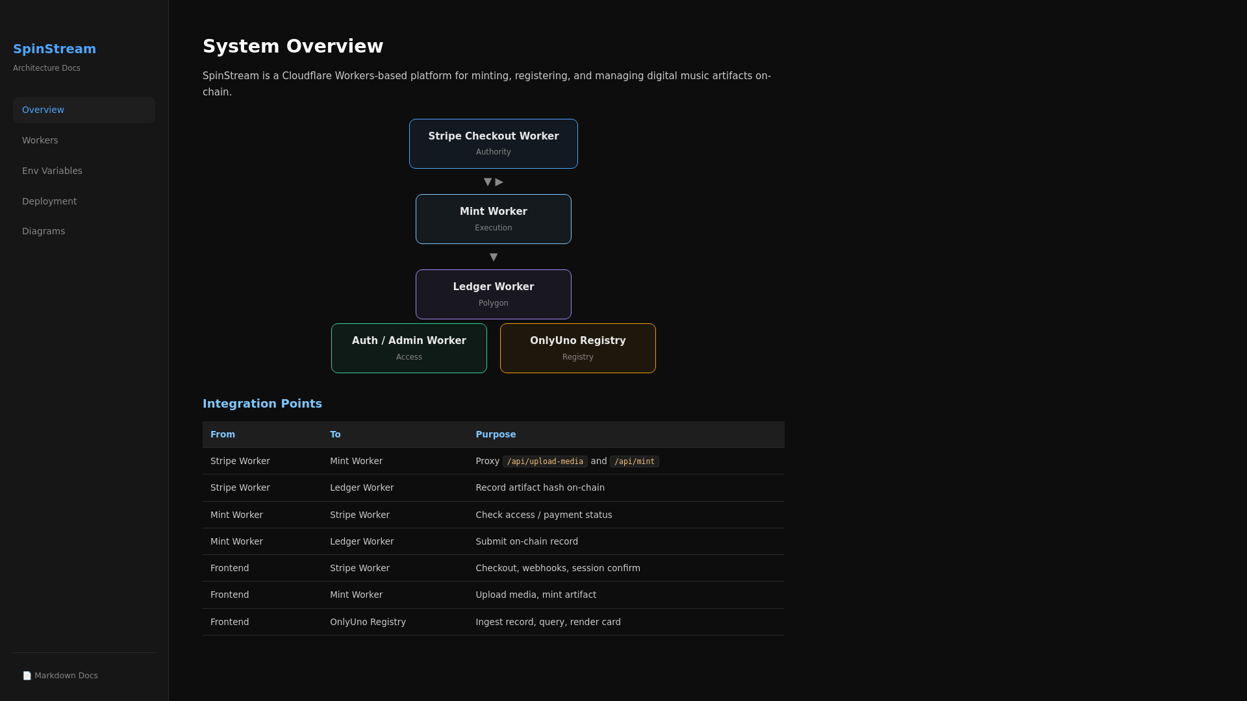Click the down arrow below Mint Worker
Image resolution: width=1247 pixels, height=701 pixels.
pos(494,257)
